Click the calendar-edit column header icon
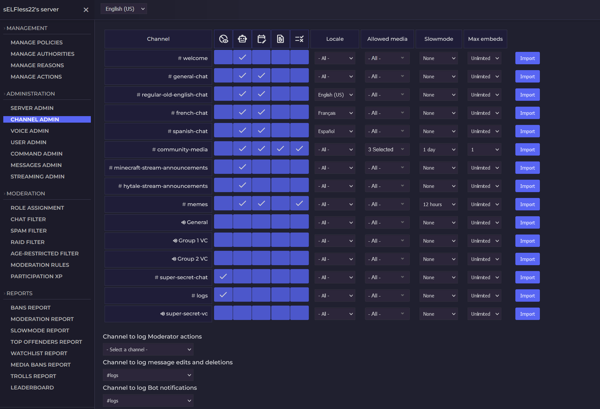Screen dimensions: 600x409 point(261,39)
